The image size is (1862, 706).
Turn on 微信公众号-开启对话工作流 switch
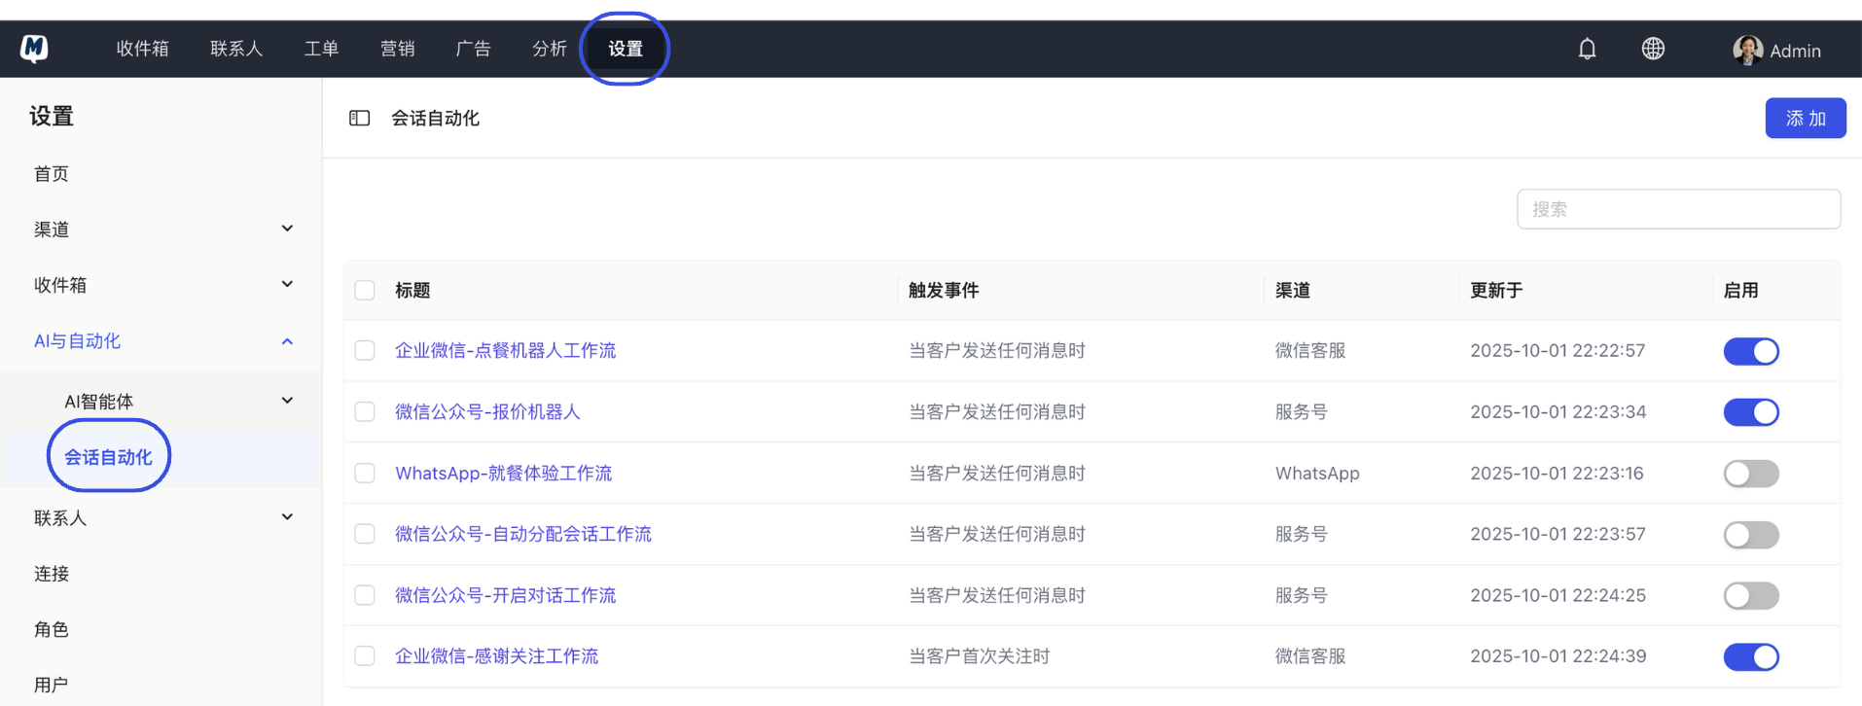1750,595
